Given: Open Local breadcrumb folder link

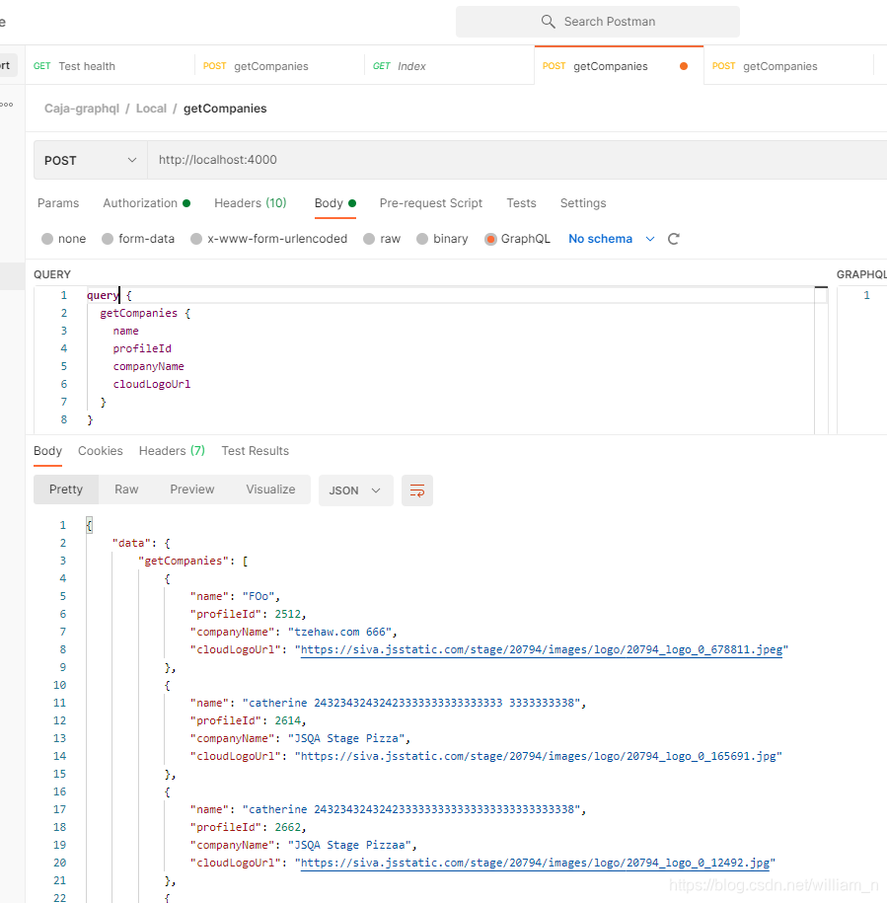Looking at the screenshot, I should point(151,109).
